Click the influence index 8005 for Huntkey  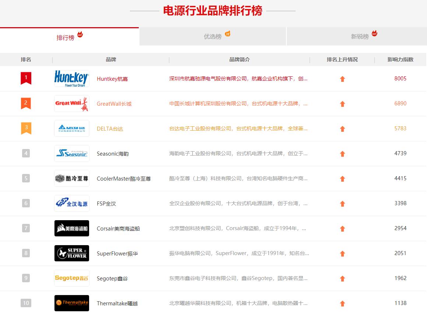pyautogui.click(x=400, y=79)
